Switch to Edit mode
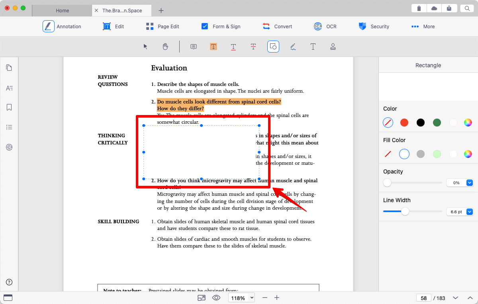The image size is (478, 304). point(114,26)
